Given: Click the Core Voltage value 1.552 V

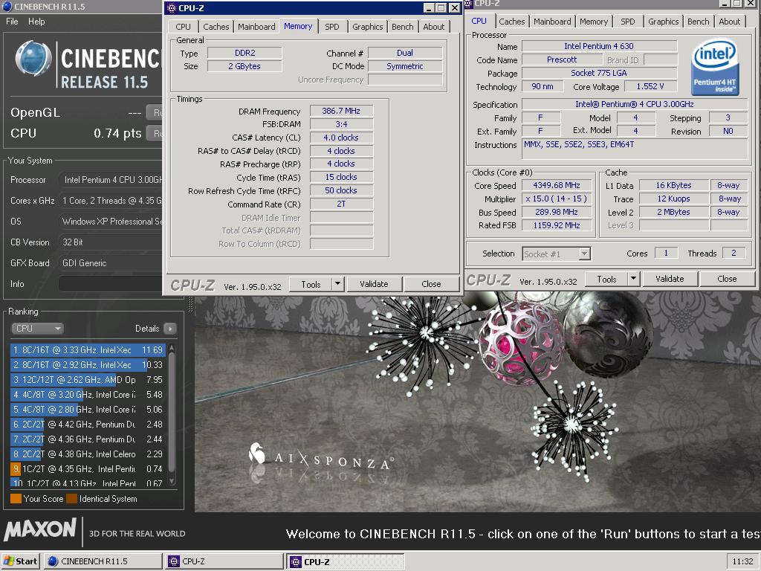Looking at the screenshot, I should point(650,86).
